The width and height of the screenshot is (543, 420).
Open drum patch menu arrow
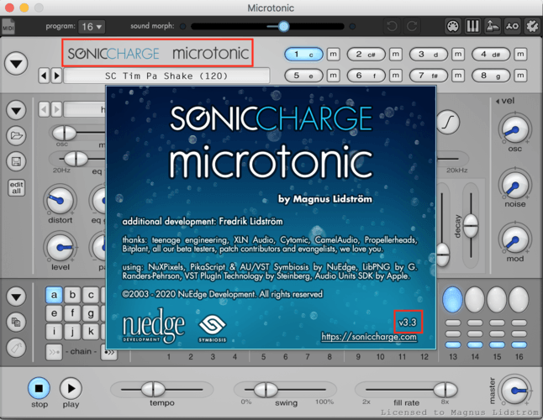16,110
